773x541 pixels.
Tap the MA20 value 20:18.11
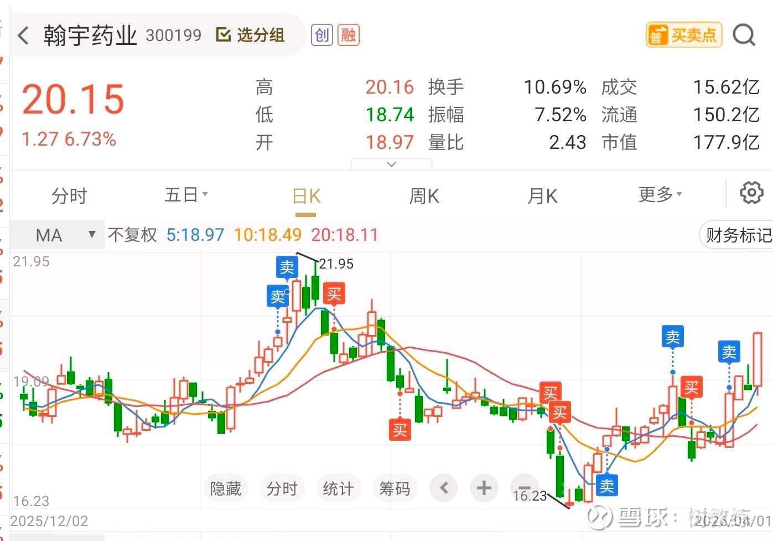coord(345,235)
